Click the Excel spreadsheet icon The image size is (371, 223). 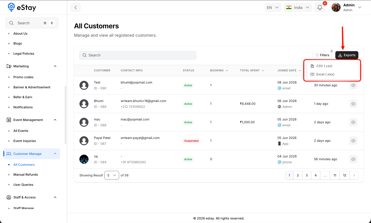tap(312, 74)
